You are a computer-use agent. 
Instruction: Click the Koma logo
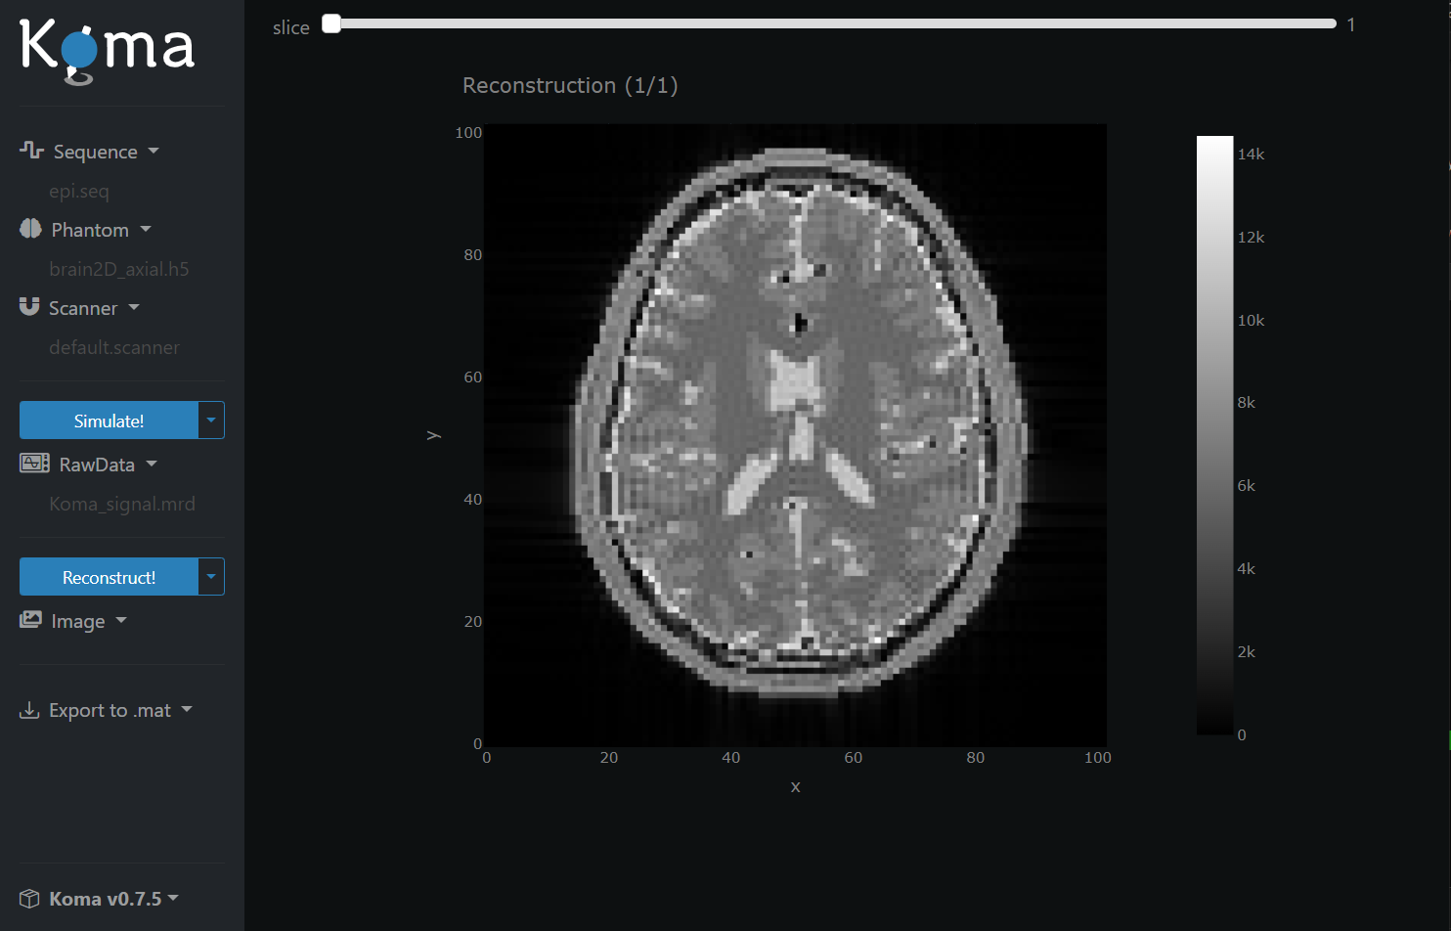tap(107, 50)
